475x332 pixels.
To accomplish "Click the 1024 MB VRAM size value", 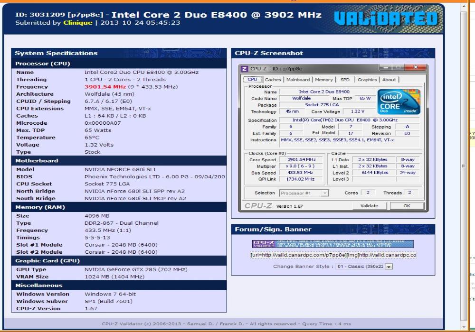I will [114, 277].
